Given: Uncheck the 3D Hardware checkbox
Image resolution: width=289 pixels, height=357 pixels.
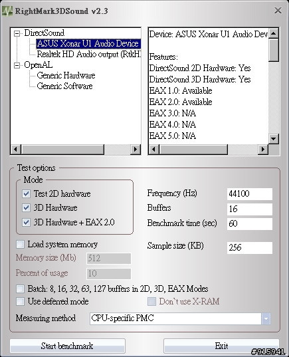Looking at the screenshot, I should tap(26, 207).
